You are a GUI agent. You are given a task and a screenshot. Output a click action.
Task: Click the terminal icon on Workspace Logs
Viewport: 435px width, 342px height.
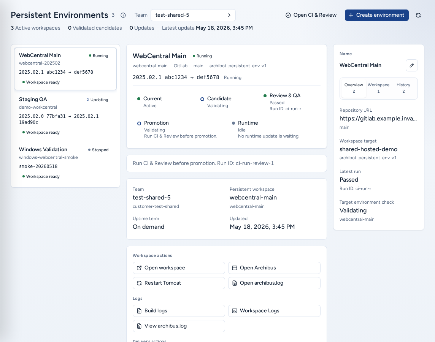click(235, 311)
